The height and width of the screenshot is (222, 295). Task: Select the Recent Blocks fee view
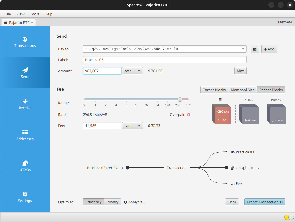pyautogui.click(x=271, y=90)
